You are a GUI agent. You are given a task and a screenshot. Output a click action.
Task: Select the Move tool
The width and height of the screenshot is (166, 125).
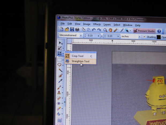61,43
